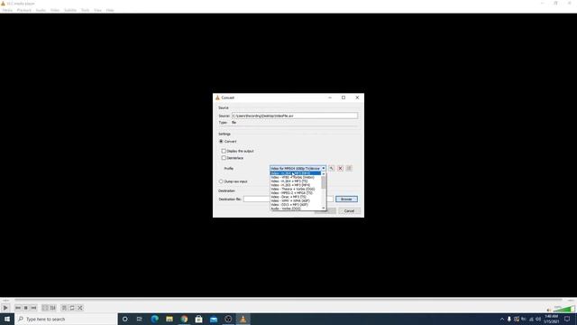Open the notification center icon
This screenshot has width=577, height=325.
(x=567, y=319)
